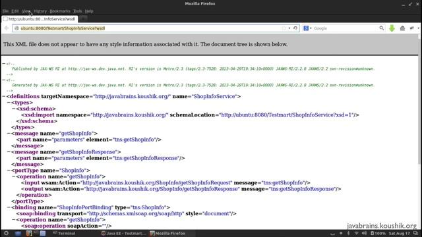This screenshot has height=237, width=422.
Task: Select the InfoService?wsdl browser tab
Action: click(x=40, y=19)
